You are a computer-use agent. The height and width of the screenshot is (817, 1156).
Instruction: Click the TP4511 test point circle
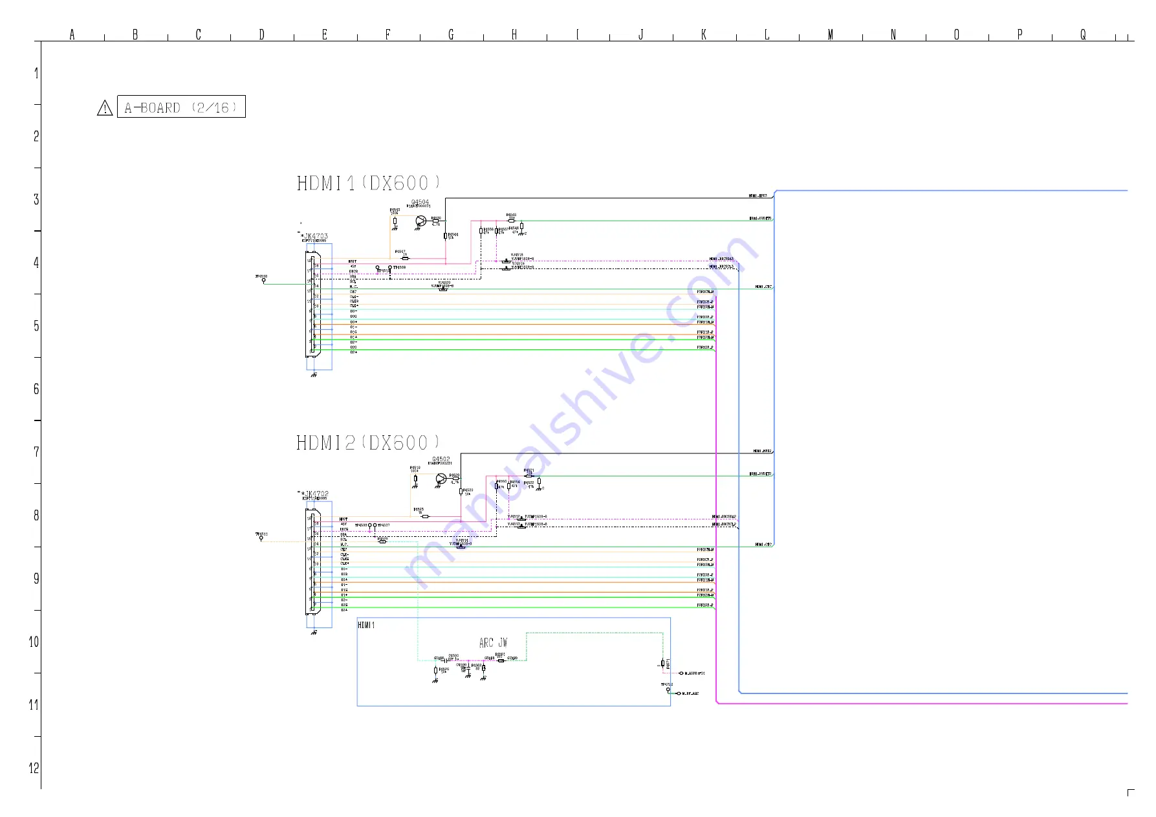click(x=261, y=538)
